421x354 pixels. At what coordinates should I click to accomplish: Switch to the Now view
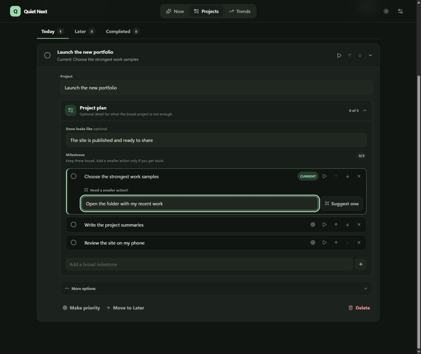[x=175, y=11]
